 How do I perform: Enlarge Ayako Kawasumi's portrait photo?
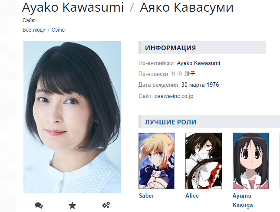[x=72, y=117]
